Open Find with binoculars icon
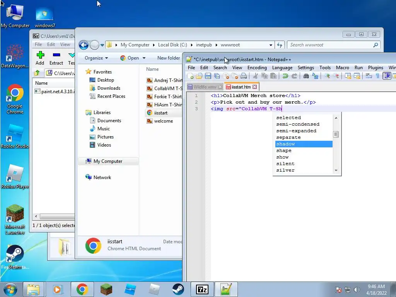Viewport: 396px width, 297px height. [x=306, y=76]
